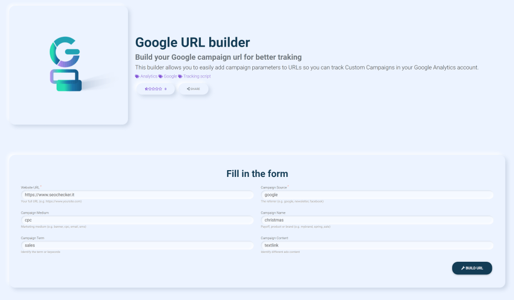
Task: Focus the Campaign Medium field containing cpc
Action: (x=137, y=220)
